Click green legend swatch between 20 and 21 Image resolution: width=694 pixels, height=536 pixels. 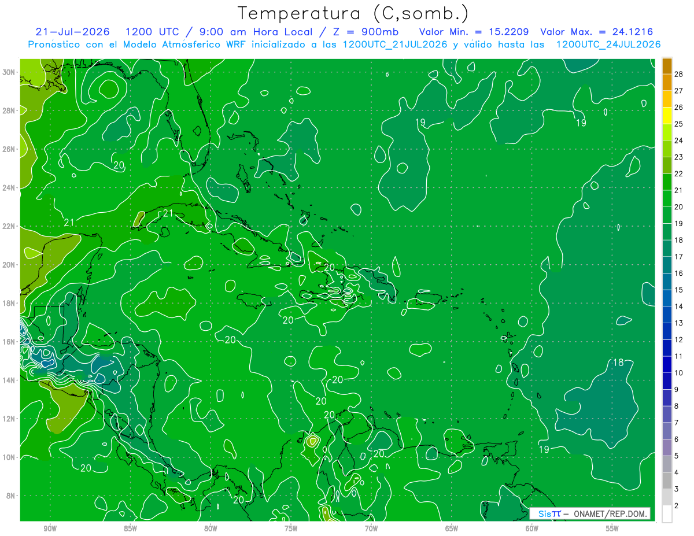tap(667, 199)
